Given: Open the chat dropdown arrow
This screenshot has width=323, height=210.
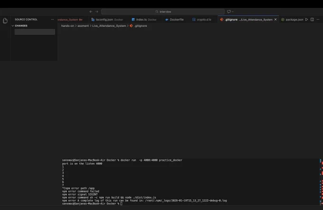Looking at the screenshot, I should [x=233, y=12].
